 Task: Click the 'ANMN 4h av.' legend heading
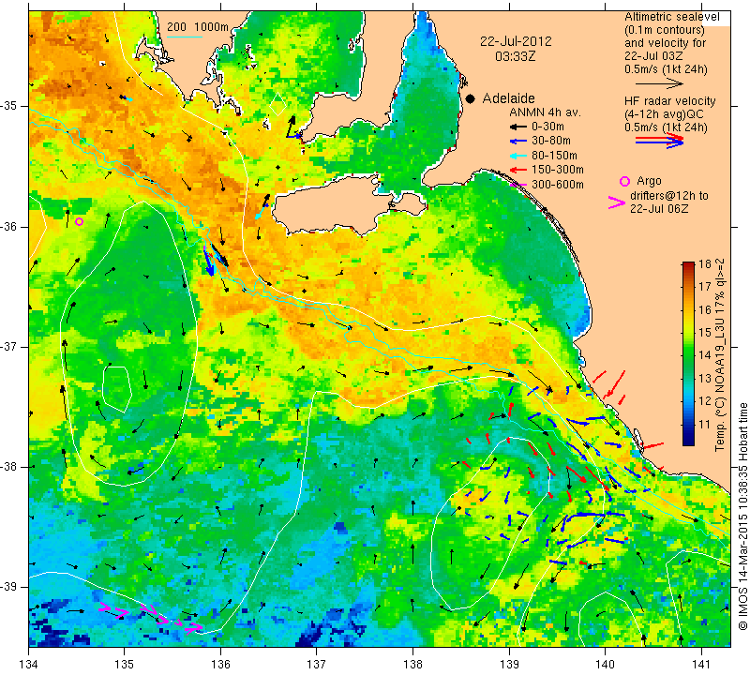[545, 112]
